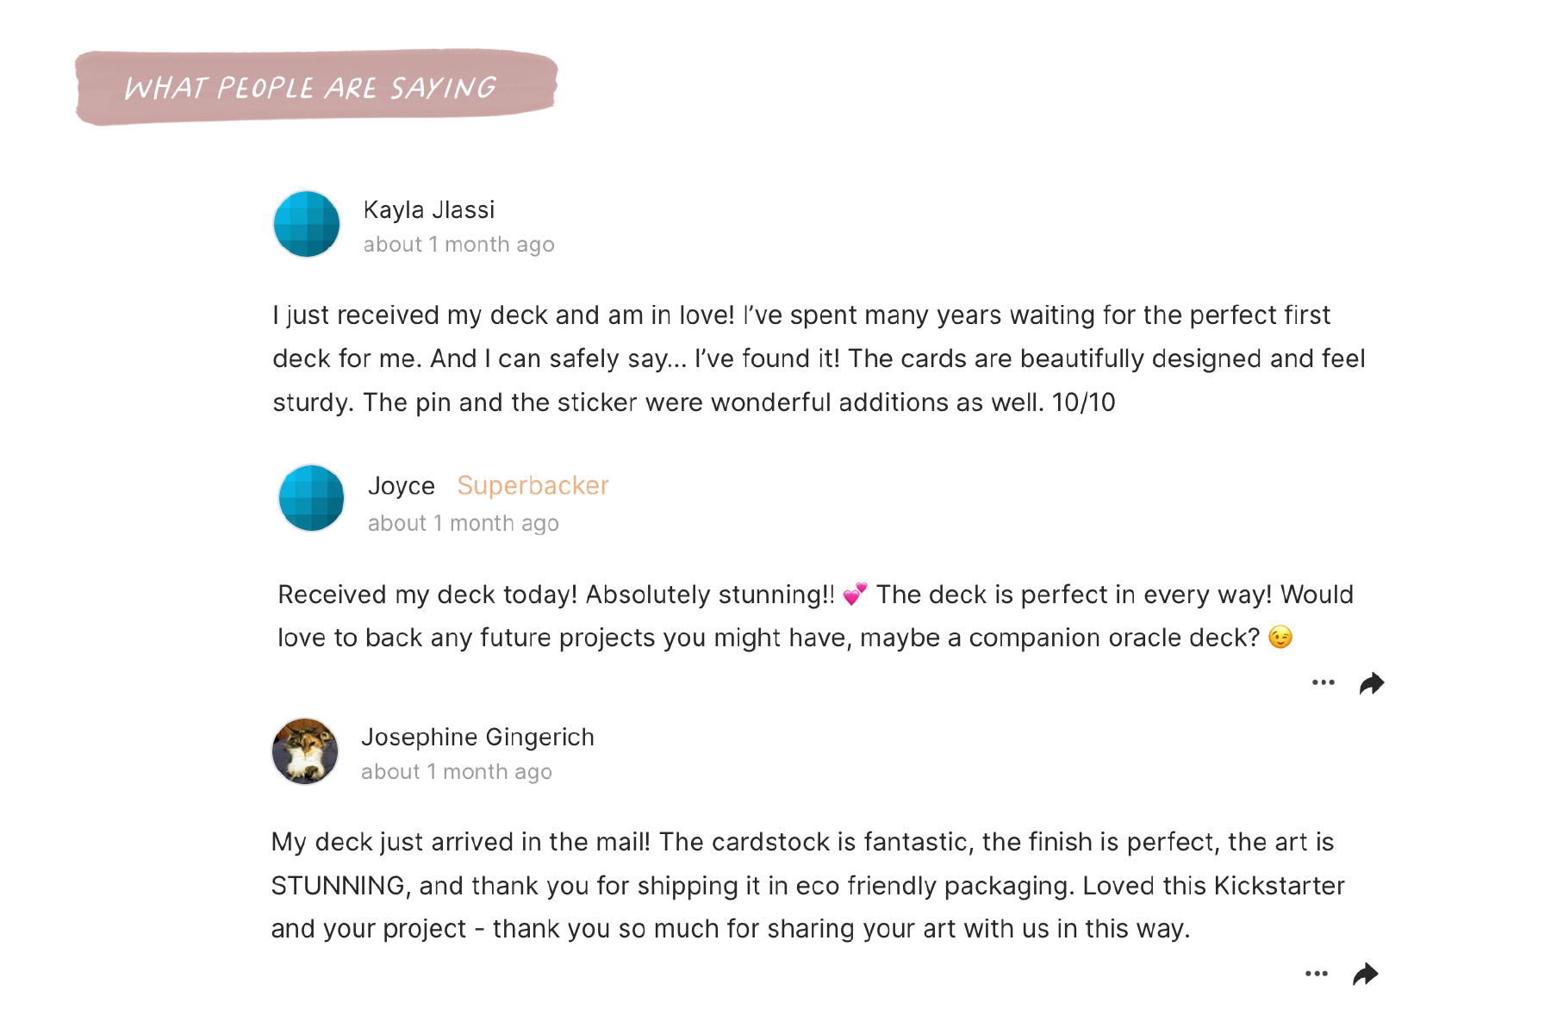Open more options on Josephine's comment
This screenshot has height=1034, width=1551.
pyautogui.click(x=1317, y=974)
